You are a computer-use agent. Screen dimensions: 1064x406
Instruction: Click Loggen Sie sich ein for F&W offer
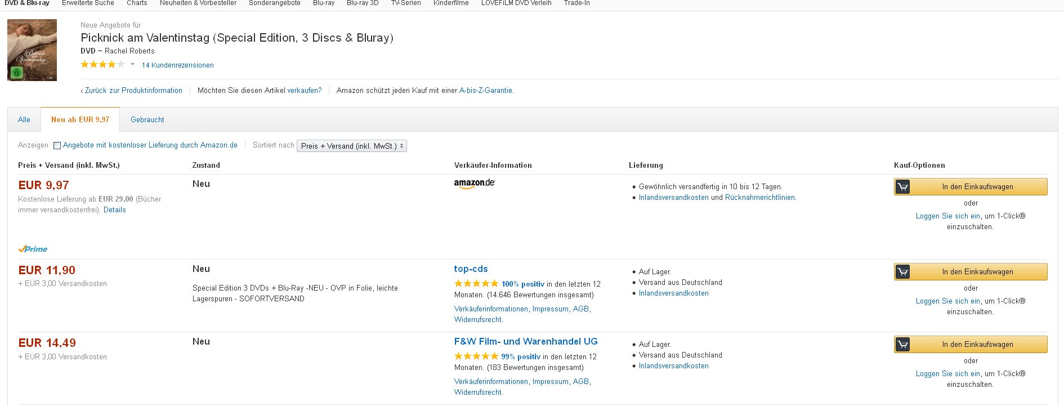point(948,373)
